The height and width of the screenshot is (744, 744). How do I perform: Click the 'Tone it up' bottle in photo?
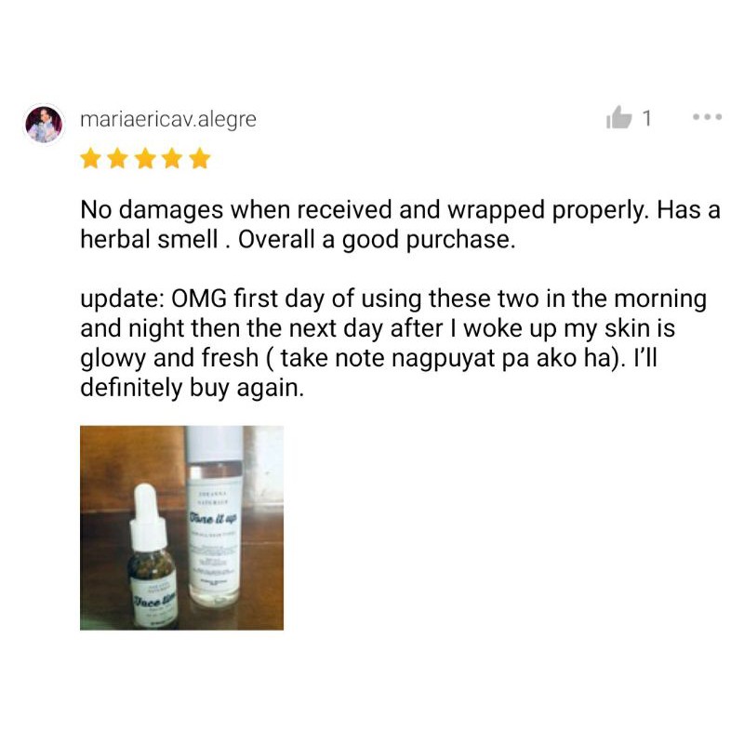(x=215, y=517)
